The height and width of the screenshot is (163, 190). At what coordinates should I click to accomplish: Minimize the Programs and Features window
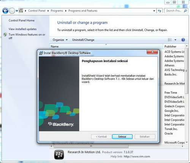(x=168, y=2)
